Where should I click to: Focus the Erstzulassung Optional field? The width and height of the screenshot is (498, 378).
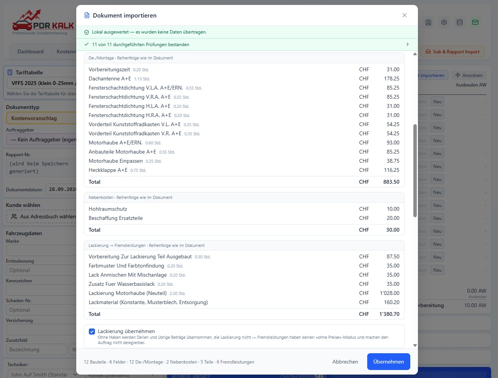point(42,270)
